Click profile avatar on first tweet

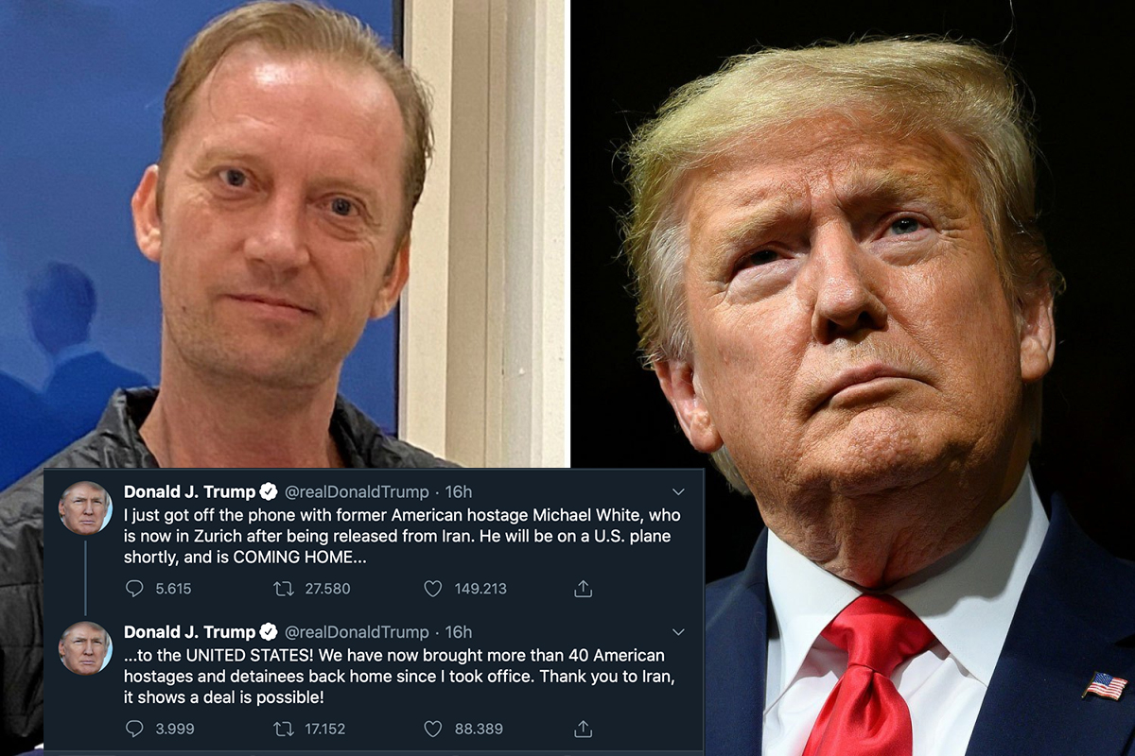tap(85, 507)
